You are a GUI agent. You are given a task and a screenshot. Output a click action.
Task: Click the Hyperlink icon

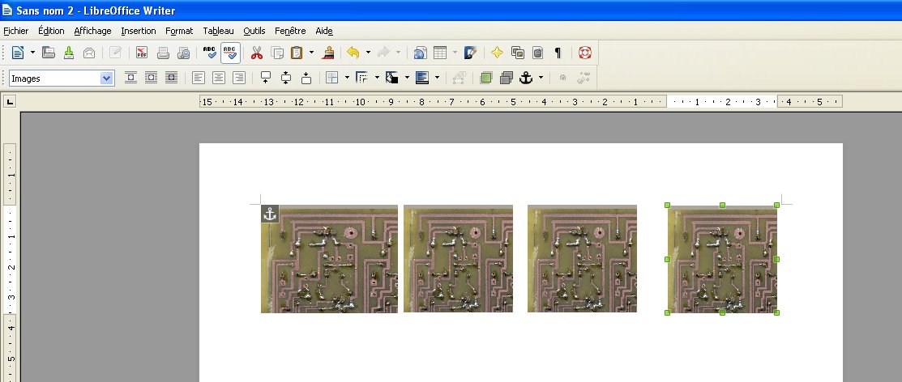pyautogui.click(x=420, y=53)
